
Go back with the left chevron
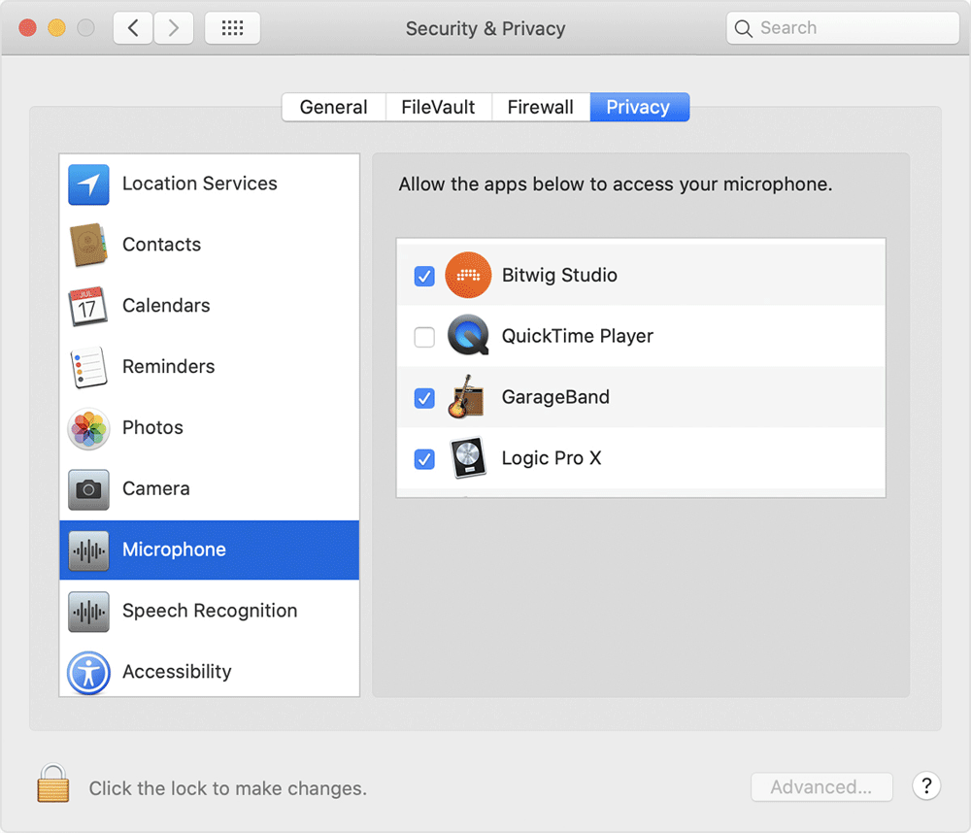(x=133, y=28)
